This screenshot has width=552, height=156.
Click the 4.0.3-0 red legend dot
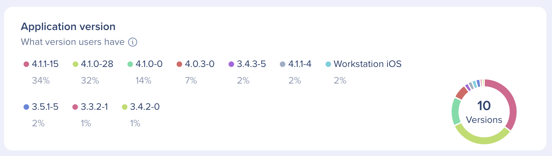click(x=179, y=64)
